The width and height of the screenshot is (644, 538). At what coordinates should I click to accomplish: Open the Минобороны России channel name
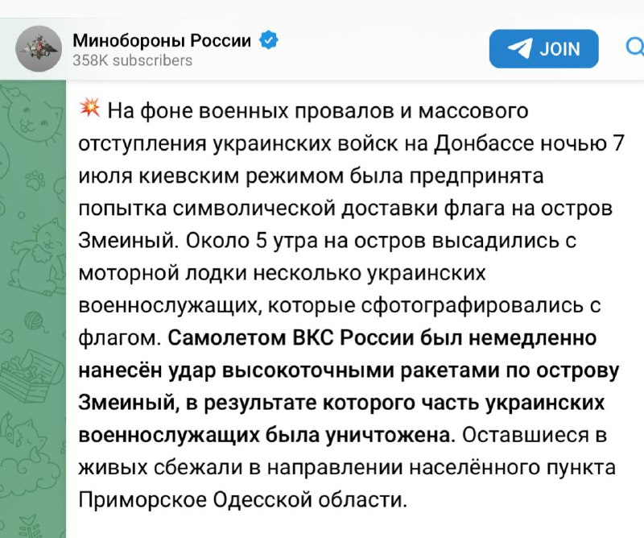162,39
